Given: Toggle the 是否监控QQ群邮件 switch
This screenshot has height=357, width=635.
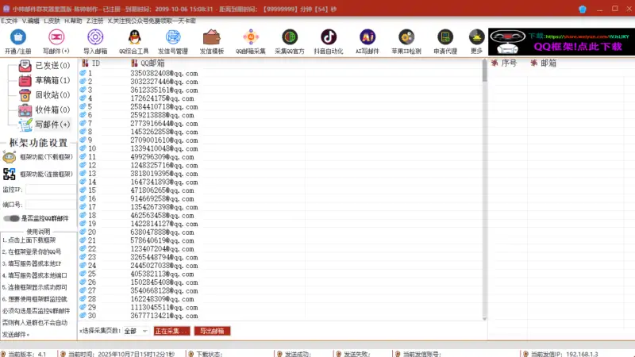Looking at the screenshot, I should click(11, 218).
